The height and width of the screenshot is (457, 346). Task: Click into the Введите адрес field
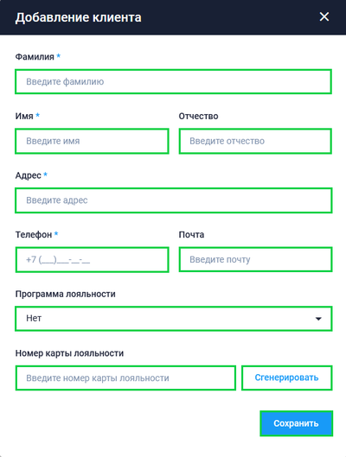click(173, 200)
